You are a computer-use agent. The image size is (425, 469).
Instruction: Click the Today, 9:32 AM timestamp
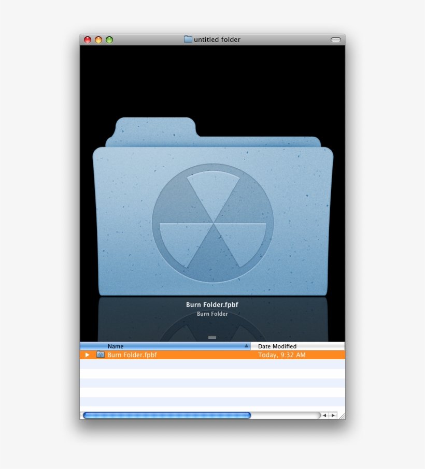click(282, 355)
